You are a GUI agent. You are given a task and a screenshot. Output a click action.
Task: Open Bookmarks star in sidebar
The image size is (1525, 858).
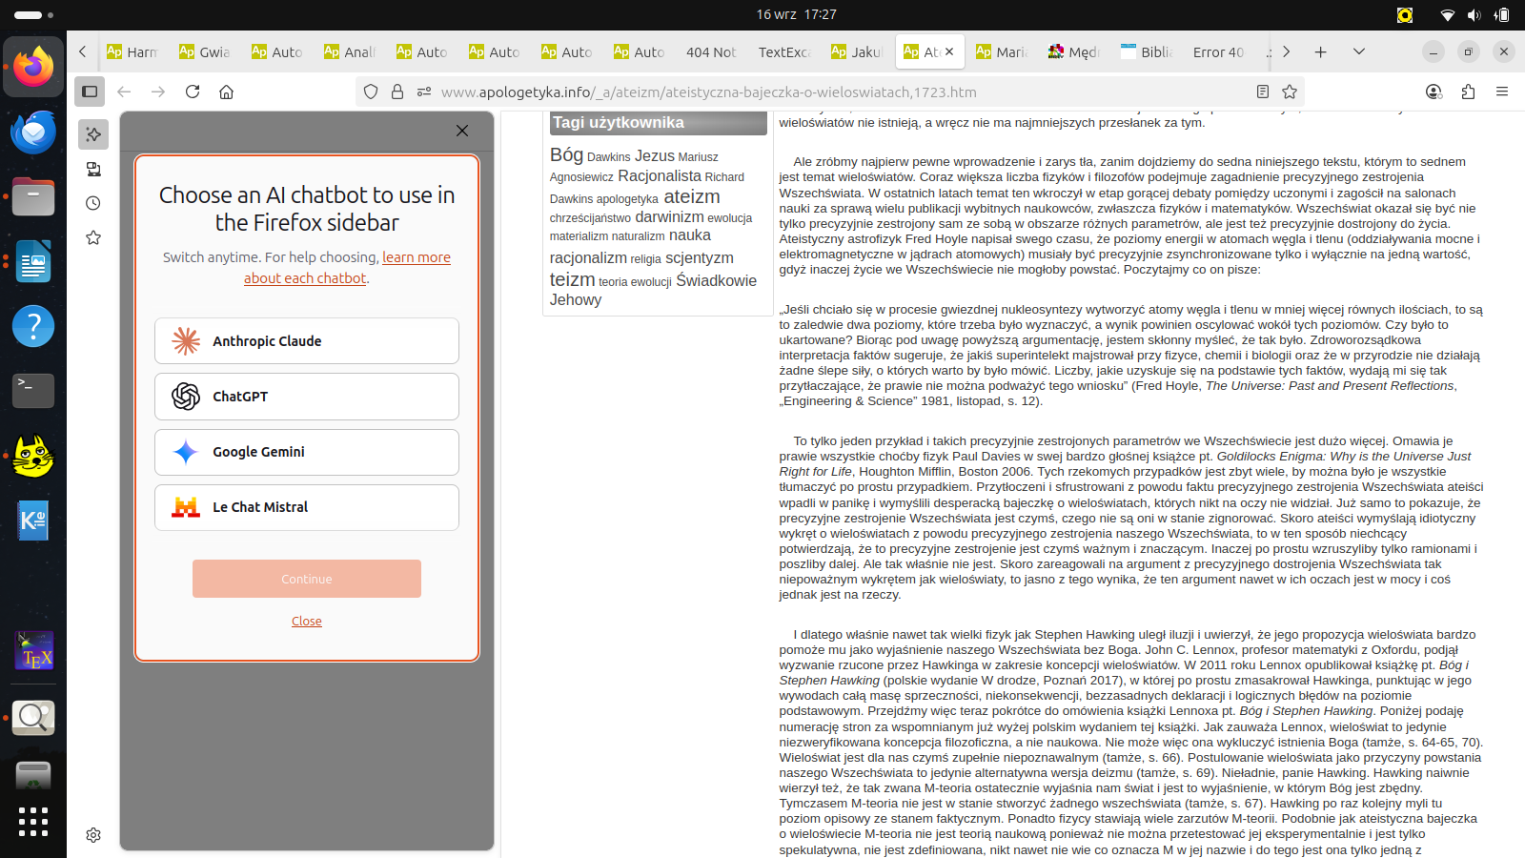93,237
